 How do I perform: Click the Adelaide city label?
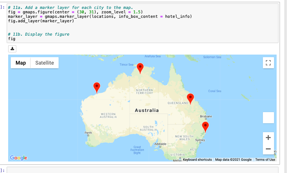[x=160, y=144]
